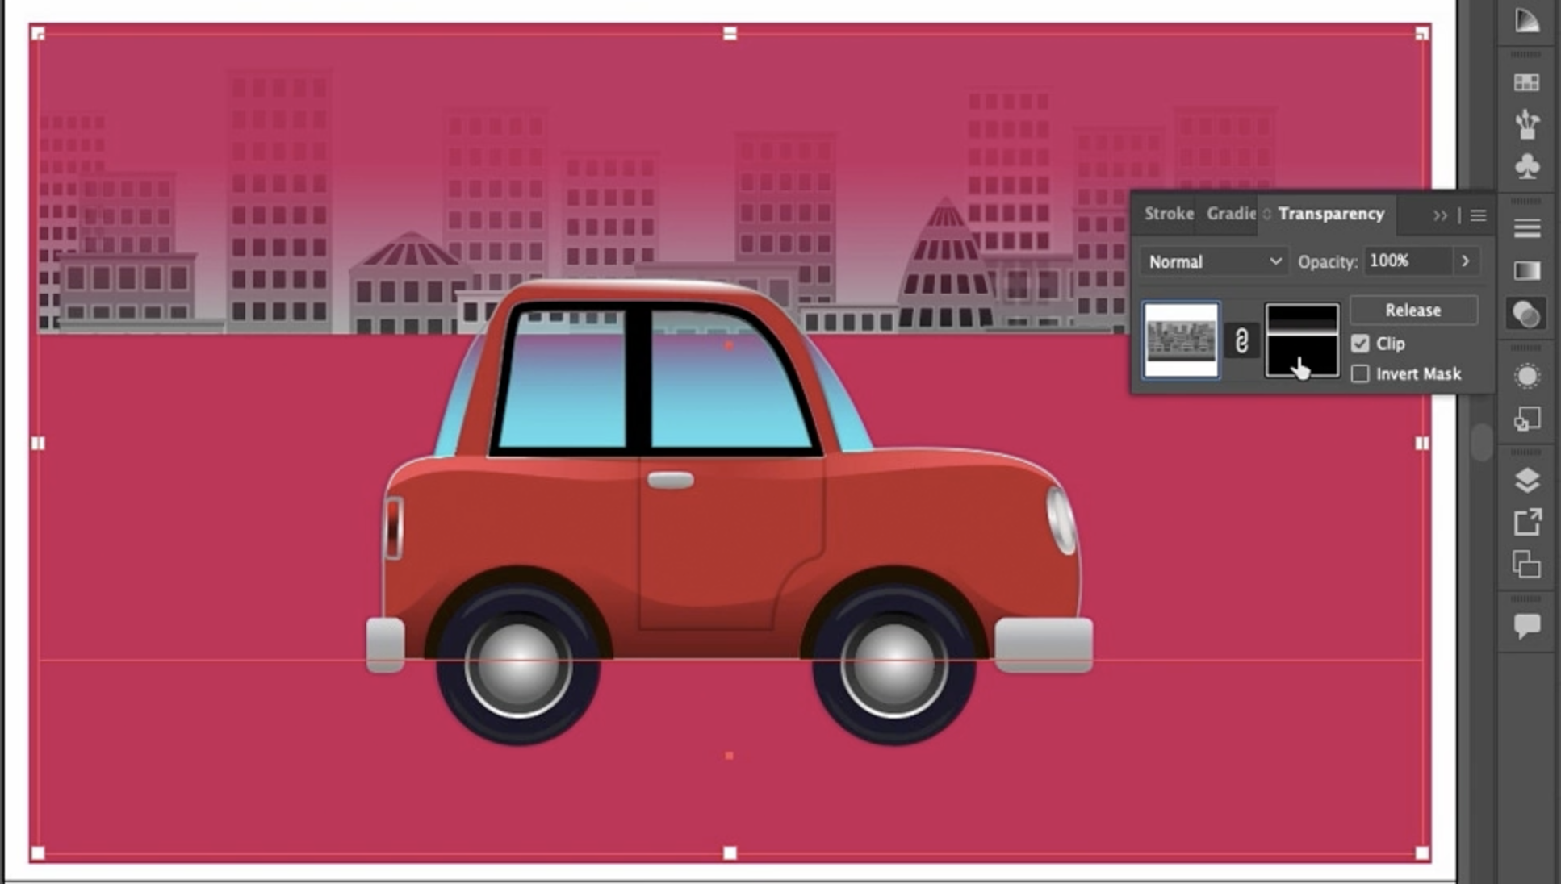Open the Stroke panel dock icon
This screenshot has height=884, width=1561.
[x=1525, y=229]
